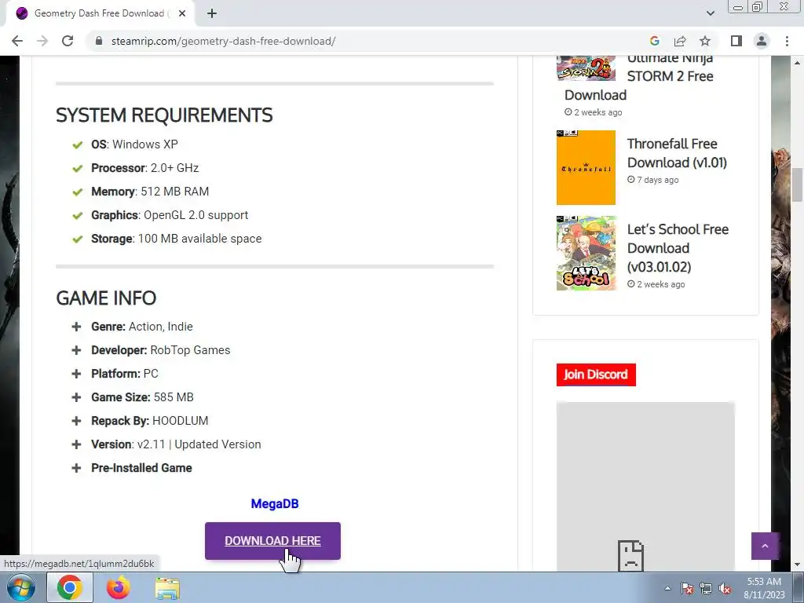The height and width of the screenshot is (603, 804).
Task: Click the browser forward arrow
Action: point(42,41)
